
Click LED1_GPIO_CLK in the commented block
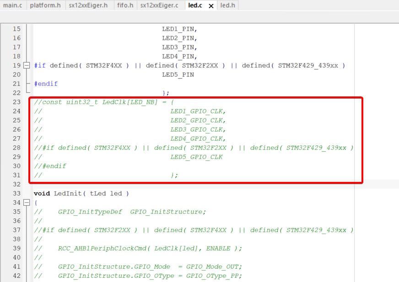[198, 111]
